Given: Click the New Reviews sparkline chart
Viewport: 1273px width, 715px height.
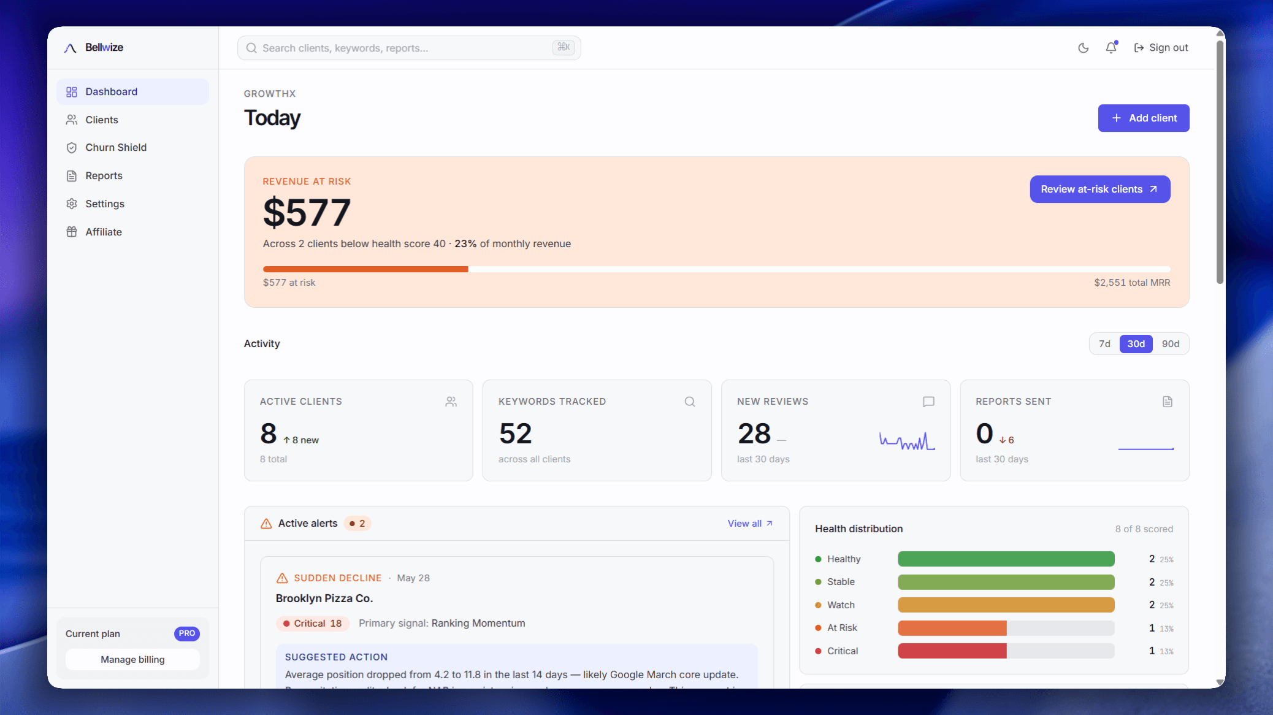Looking at the screenshot, I should point(907,441).
